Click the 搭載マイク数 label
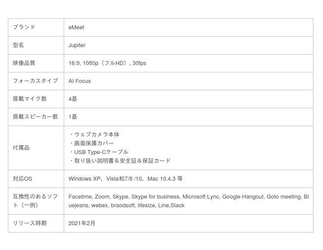Screen dimensions: 323x250 coord(30,99)
